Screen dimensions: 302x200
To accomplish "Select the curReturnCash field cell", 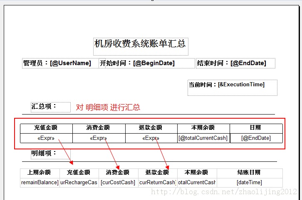I will [158, 183].
